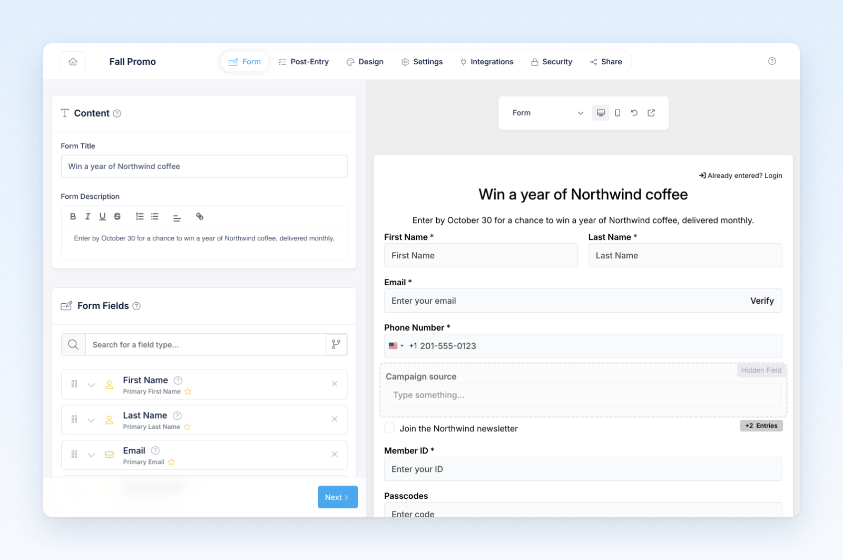Open conditional logic branch icon

click(336, 344)
